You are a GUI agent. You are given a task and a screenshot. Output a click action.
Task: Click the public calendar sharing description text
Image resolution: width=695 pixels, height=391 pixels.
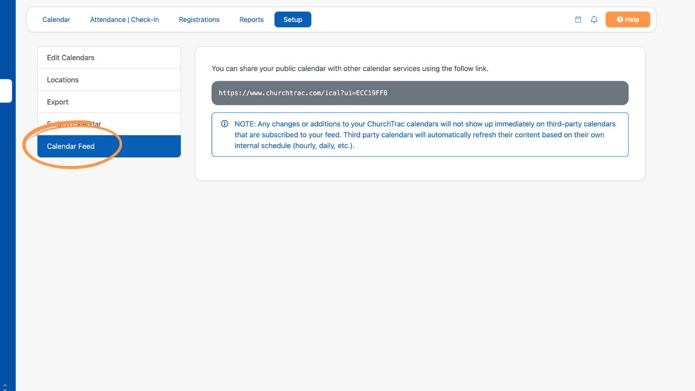350,69
